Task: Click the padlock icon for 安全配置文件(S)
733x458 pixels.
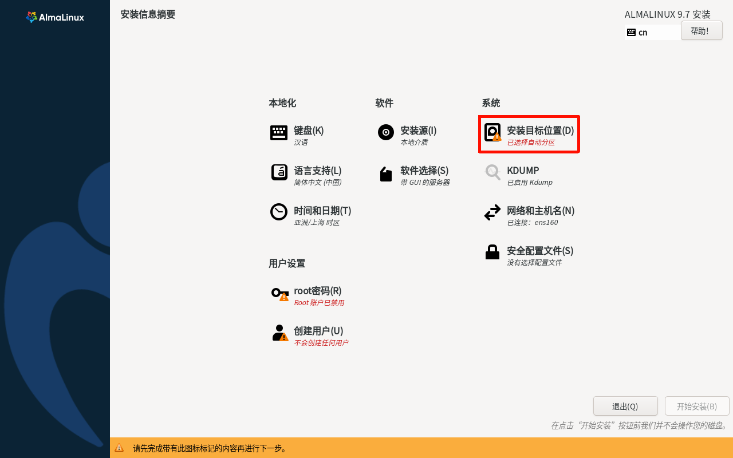Action: pos(492,252)
